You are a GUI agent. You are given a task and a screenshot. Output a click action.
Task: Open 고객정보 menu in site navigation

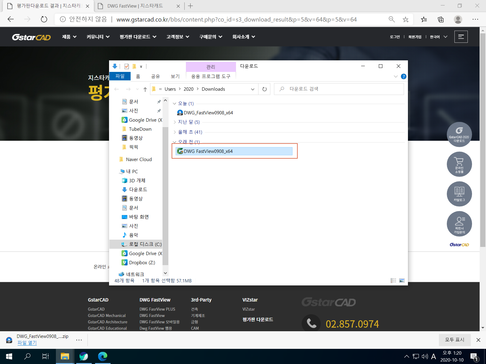178,37
